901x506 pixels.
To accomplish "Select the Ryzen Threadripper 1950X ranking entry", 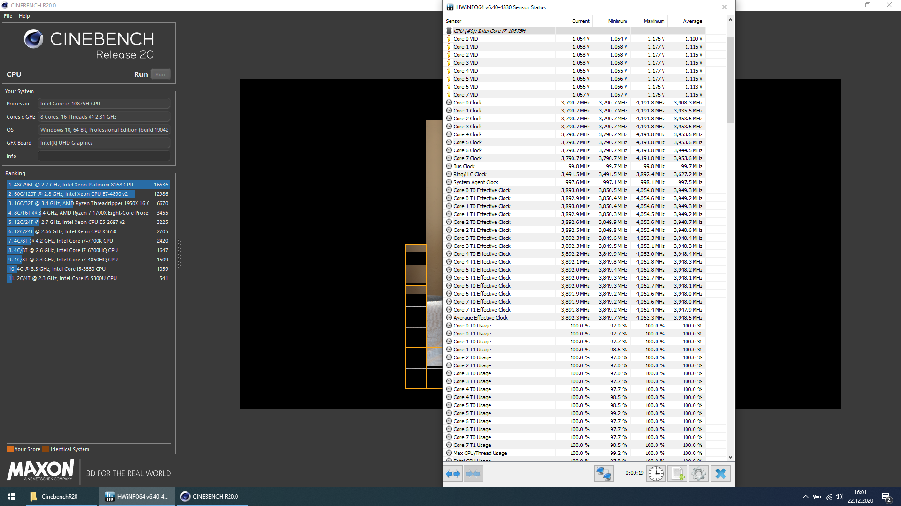I will point(88,203).
